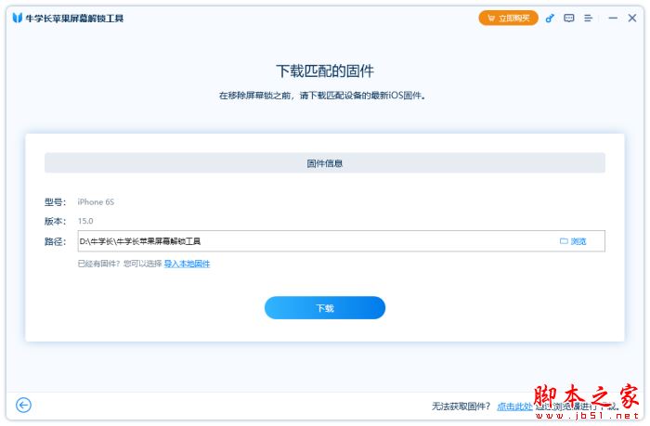Click the blue 下载 download button
The image size is (650, 426).
point(325,308)
